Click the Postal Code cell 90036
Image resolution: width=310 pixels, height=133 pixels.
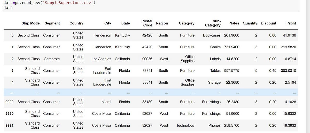pyautogui.click(x=147, y=59)
